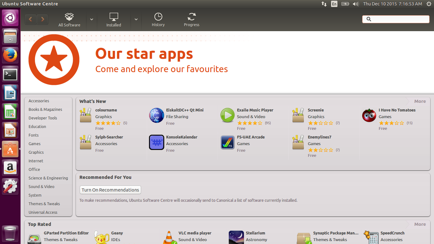Viewport: 434px width, 244px height.
Task: Open the Progress view
Action: click(192, 20)
